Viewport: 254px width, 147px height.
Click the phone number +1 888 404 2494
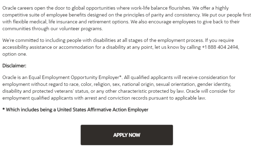tap(220, 47)
